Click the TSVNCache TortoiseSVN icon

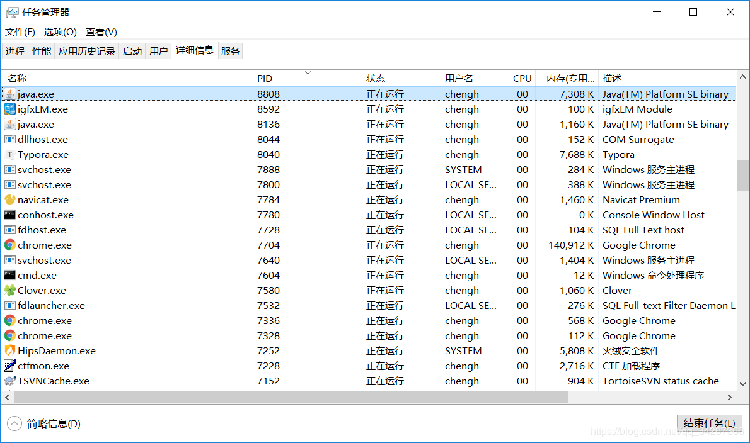pyautogui.click(x=11, y=381)
